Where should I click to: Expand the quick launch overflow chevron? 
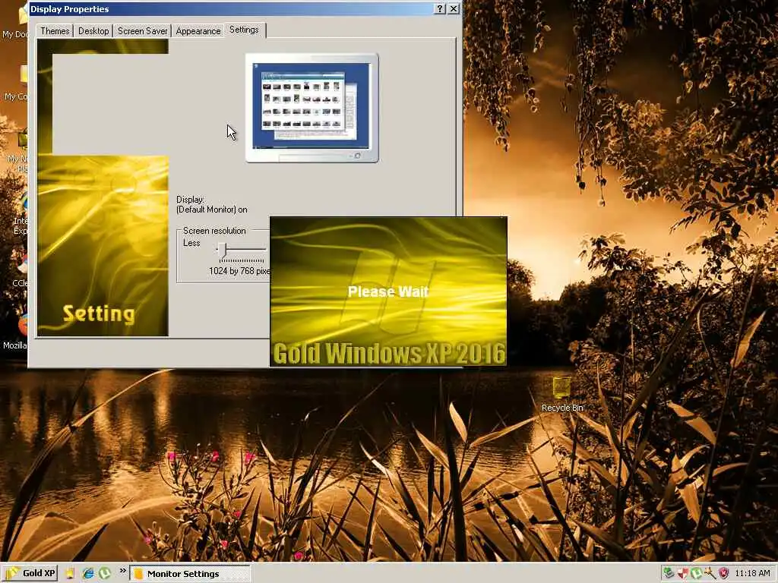pyautogui.click(x=122, y=571)
